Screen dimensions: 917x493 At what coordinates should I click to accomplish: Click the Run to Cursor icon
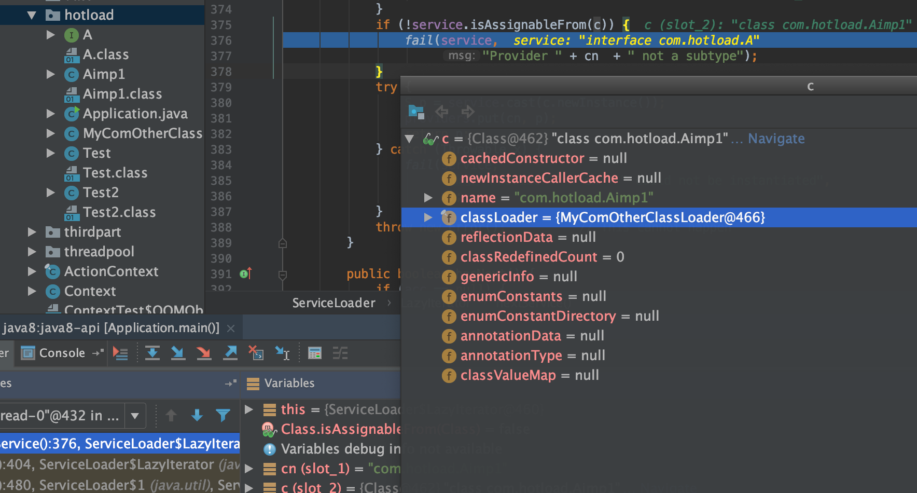(x=282, y=353)
